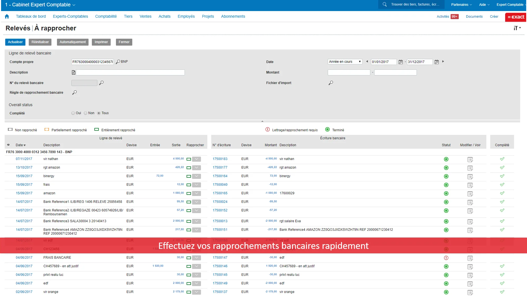Open reconcile dropdown for amazon 1 080,00 row
This screenshot has width=527, height=296.
pos(197,193)
